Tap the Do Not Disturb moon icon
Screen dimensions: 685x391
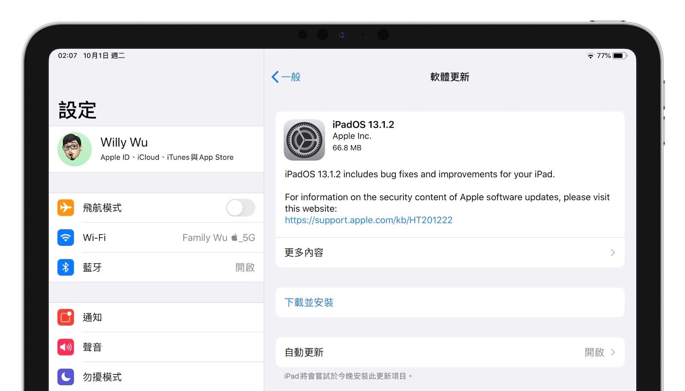(x=66, y=377)
